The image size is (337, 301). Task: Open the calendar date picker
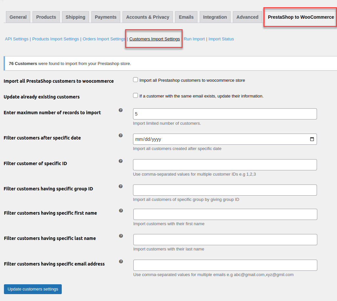311,139
